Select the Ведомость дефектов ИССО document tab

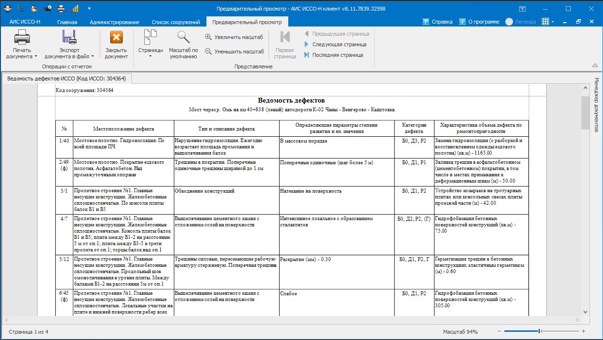[x=66, y=78]
